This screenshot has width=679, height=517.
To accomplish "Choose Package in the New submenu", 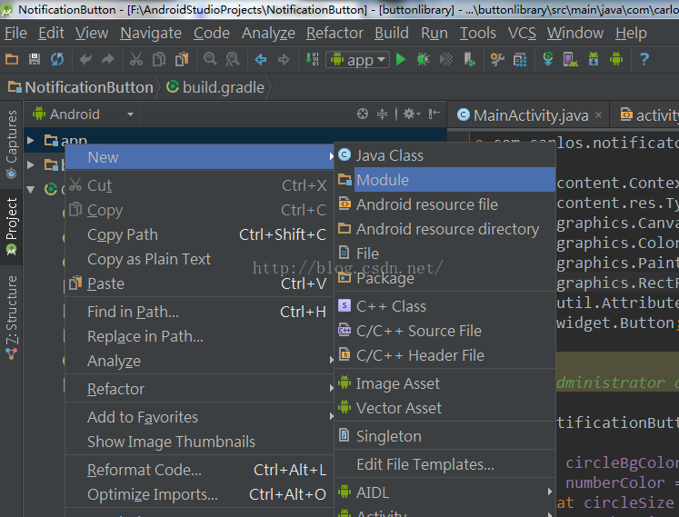I will [444, 278].
